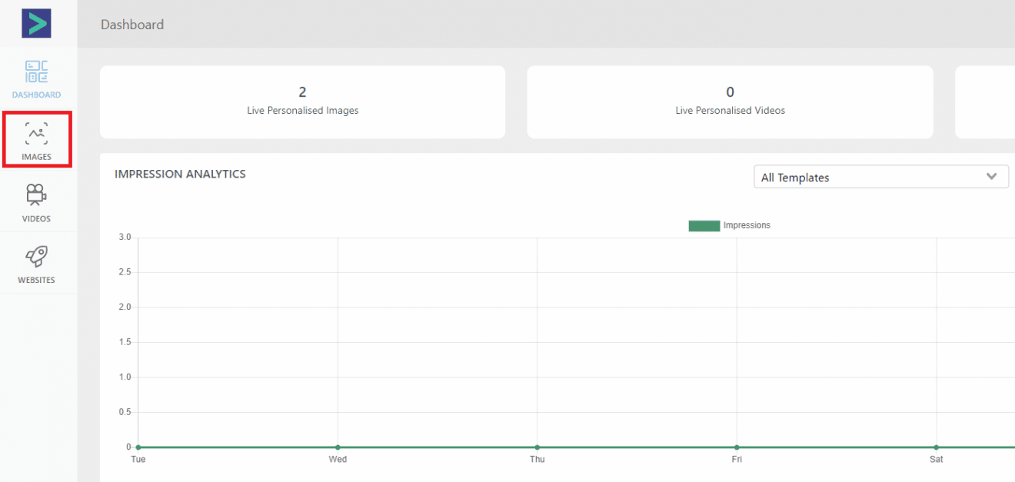Click the app logo in the top-left corner
Image resolution: width=1015 pixels, height=482 pixels.
36,24
